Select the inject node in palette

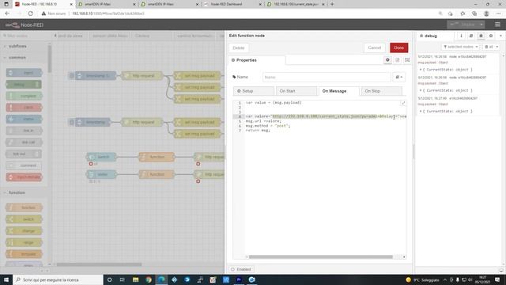point(25,73)
